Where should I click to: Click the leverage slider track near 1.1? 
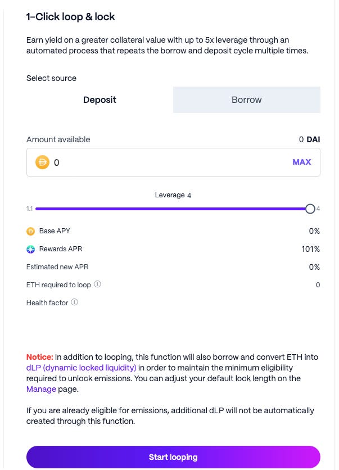(x=42, y=209)
